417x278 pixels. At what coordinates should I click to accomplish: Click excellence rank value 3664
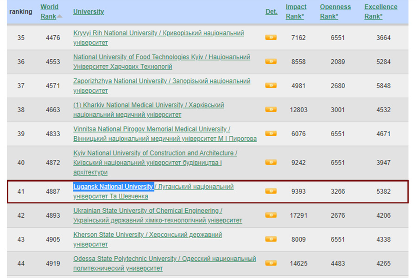tap(383, 38)
